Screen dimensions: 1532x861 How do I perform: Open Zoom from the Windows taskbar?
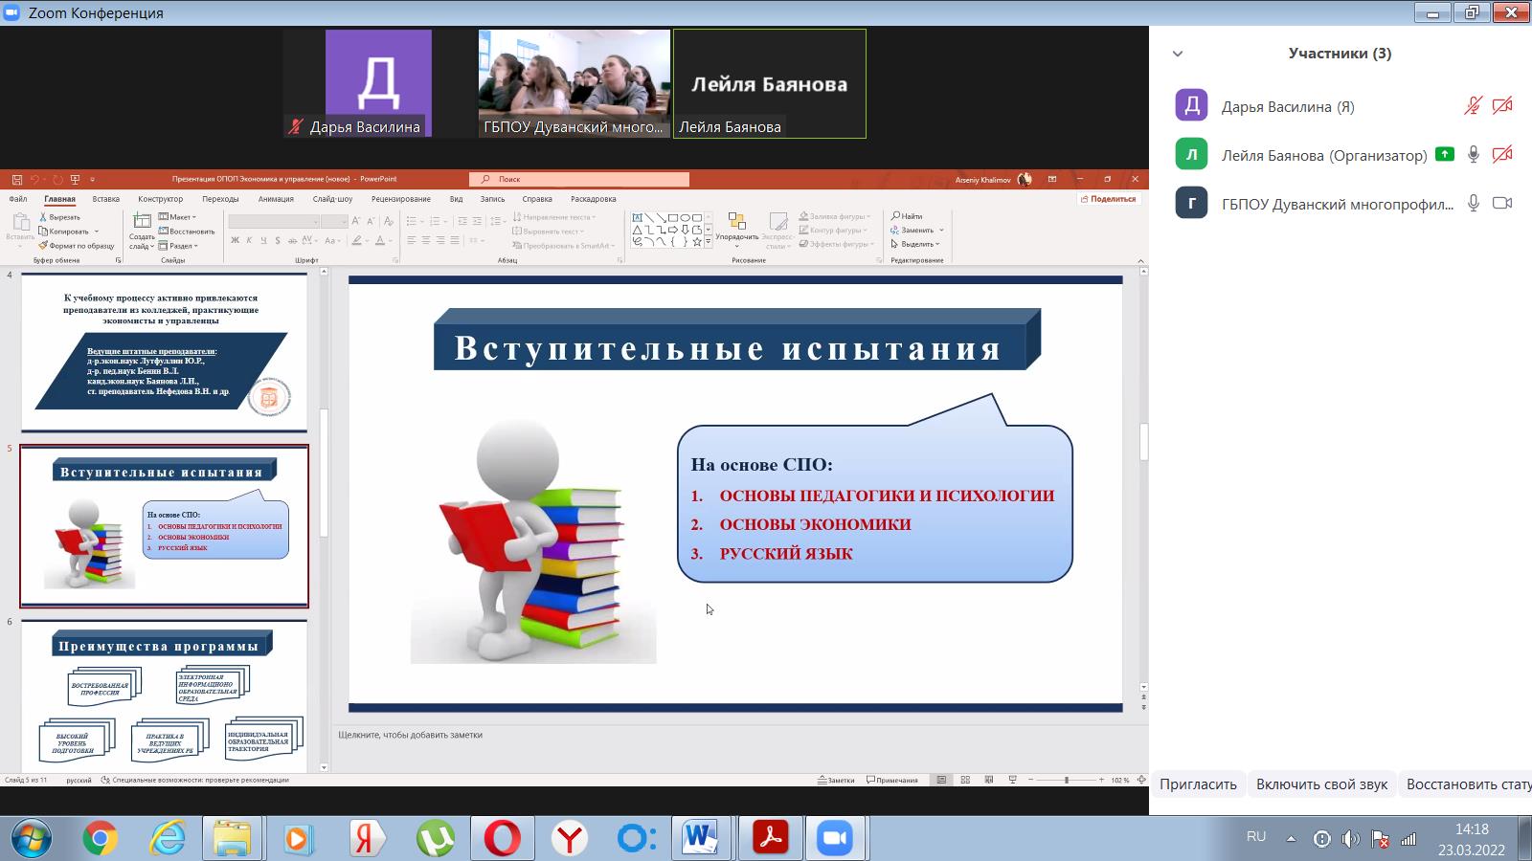(x=834, y=838)
